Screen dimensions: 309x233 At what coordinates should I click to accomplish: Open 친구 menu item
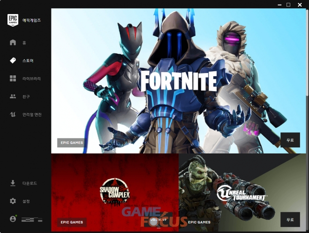click(x=26, y=96)
